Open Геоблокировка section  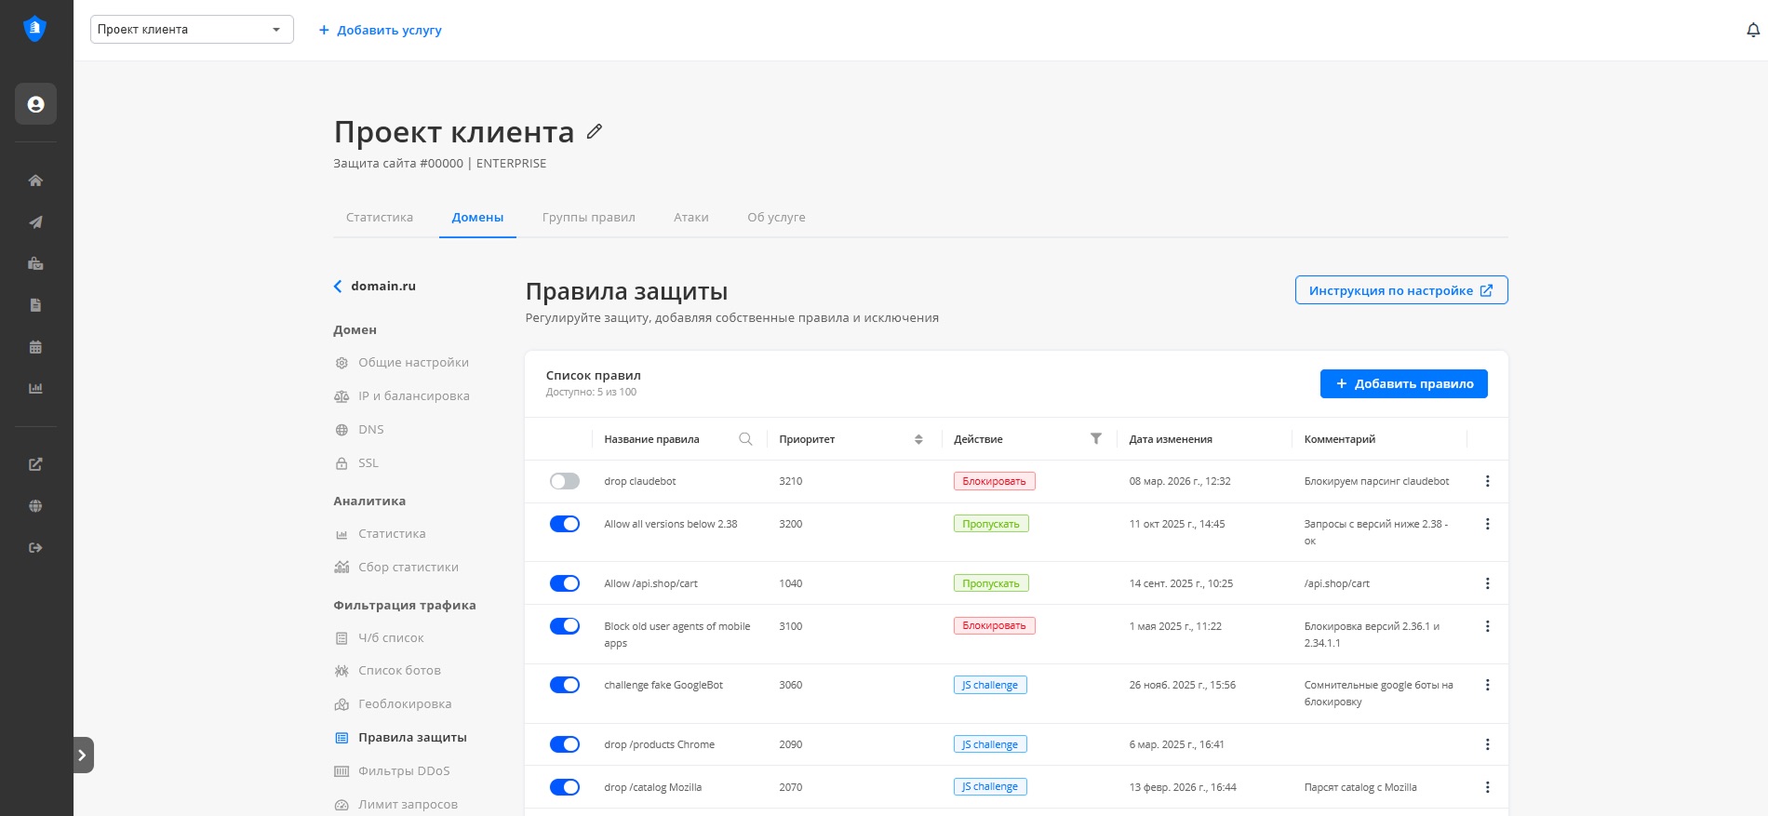point(393,704)
